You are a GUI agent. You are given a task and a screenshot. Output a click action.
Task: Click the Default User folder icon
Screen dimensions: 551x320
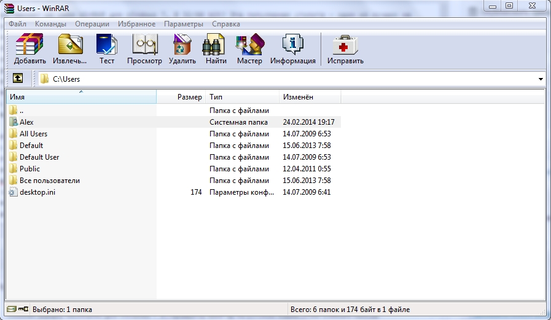point(13,157)
